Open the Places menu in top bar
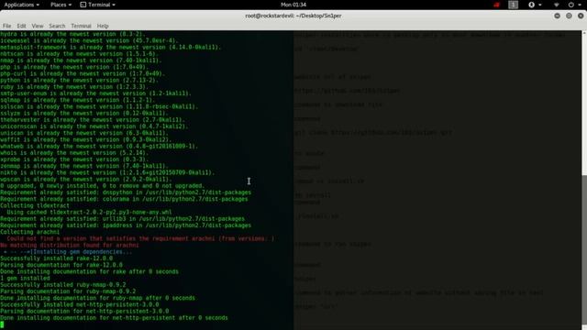The image size is (587, 330). (x=61, y=5)
